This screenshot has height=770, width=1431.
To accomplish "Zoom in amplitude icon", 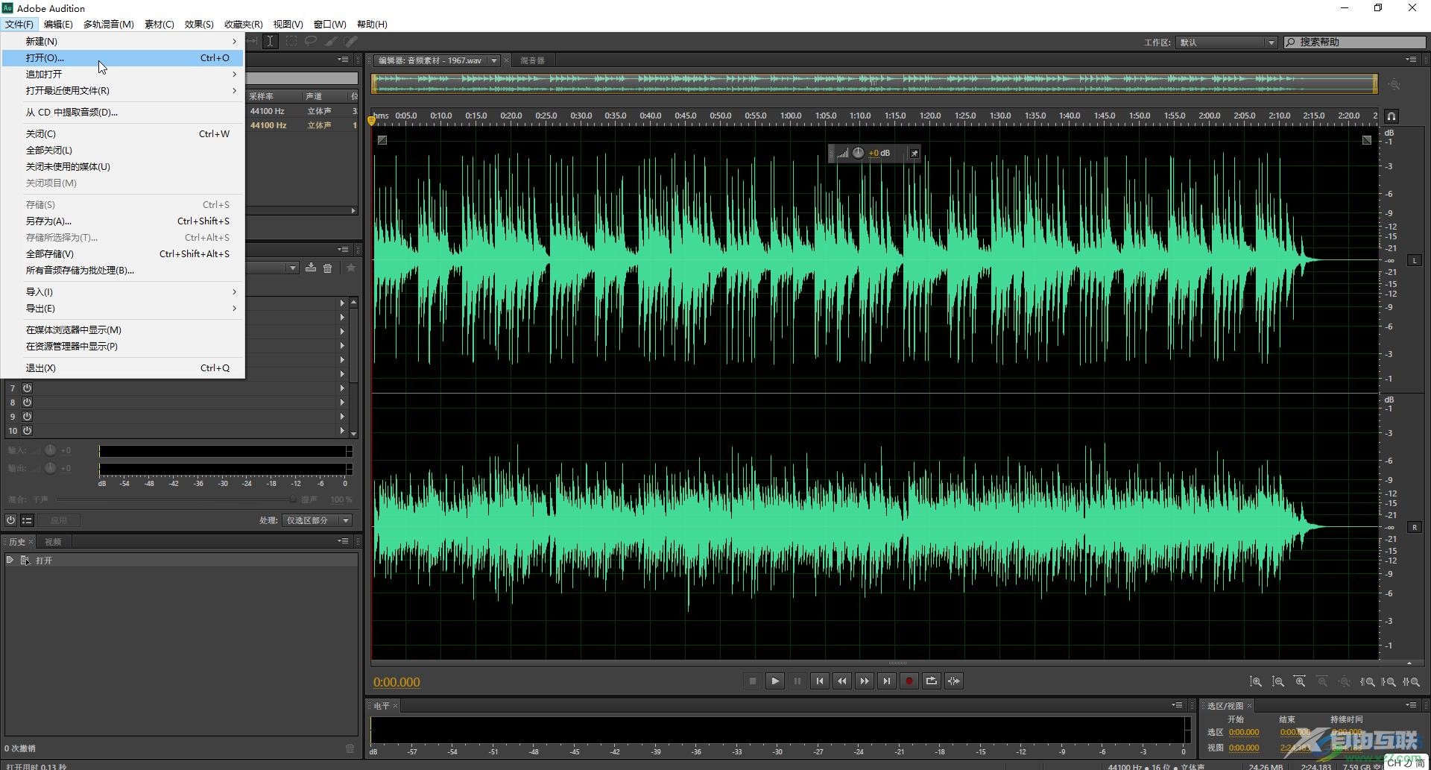I will tap(1256, 682).
